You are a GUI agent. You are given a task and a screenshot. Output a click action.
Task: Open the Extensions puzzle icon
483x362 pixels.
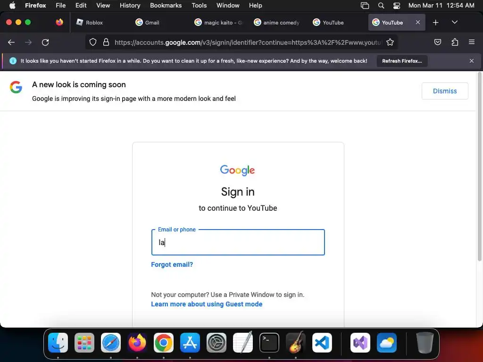tap(455, 42)
